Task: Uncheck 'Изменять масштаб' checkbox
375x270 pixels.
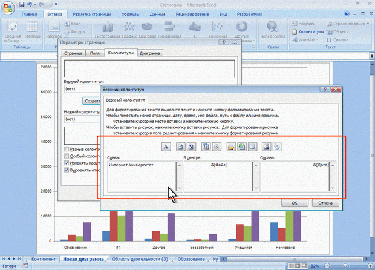Action: coord(67,163)
